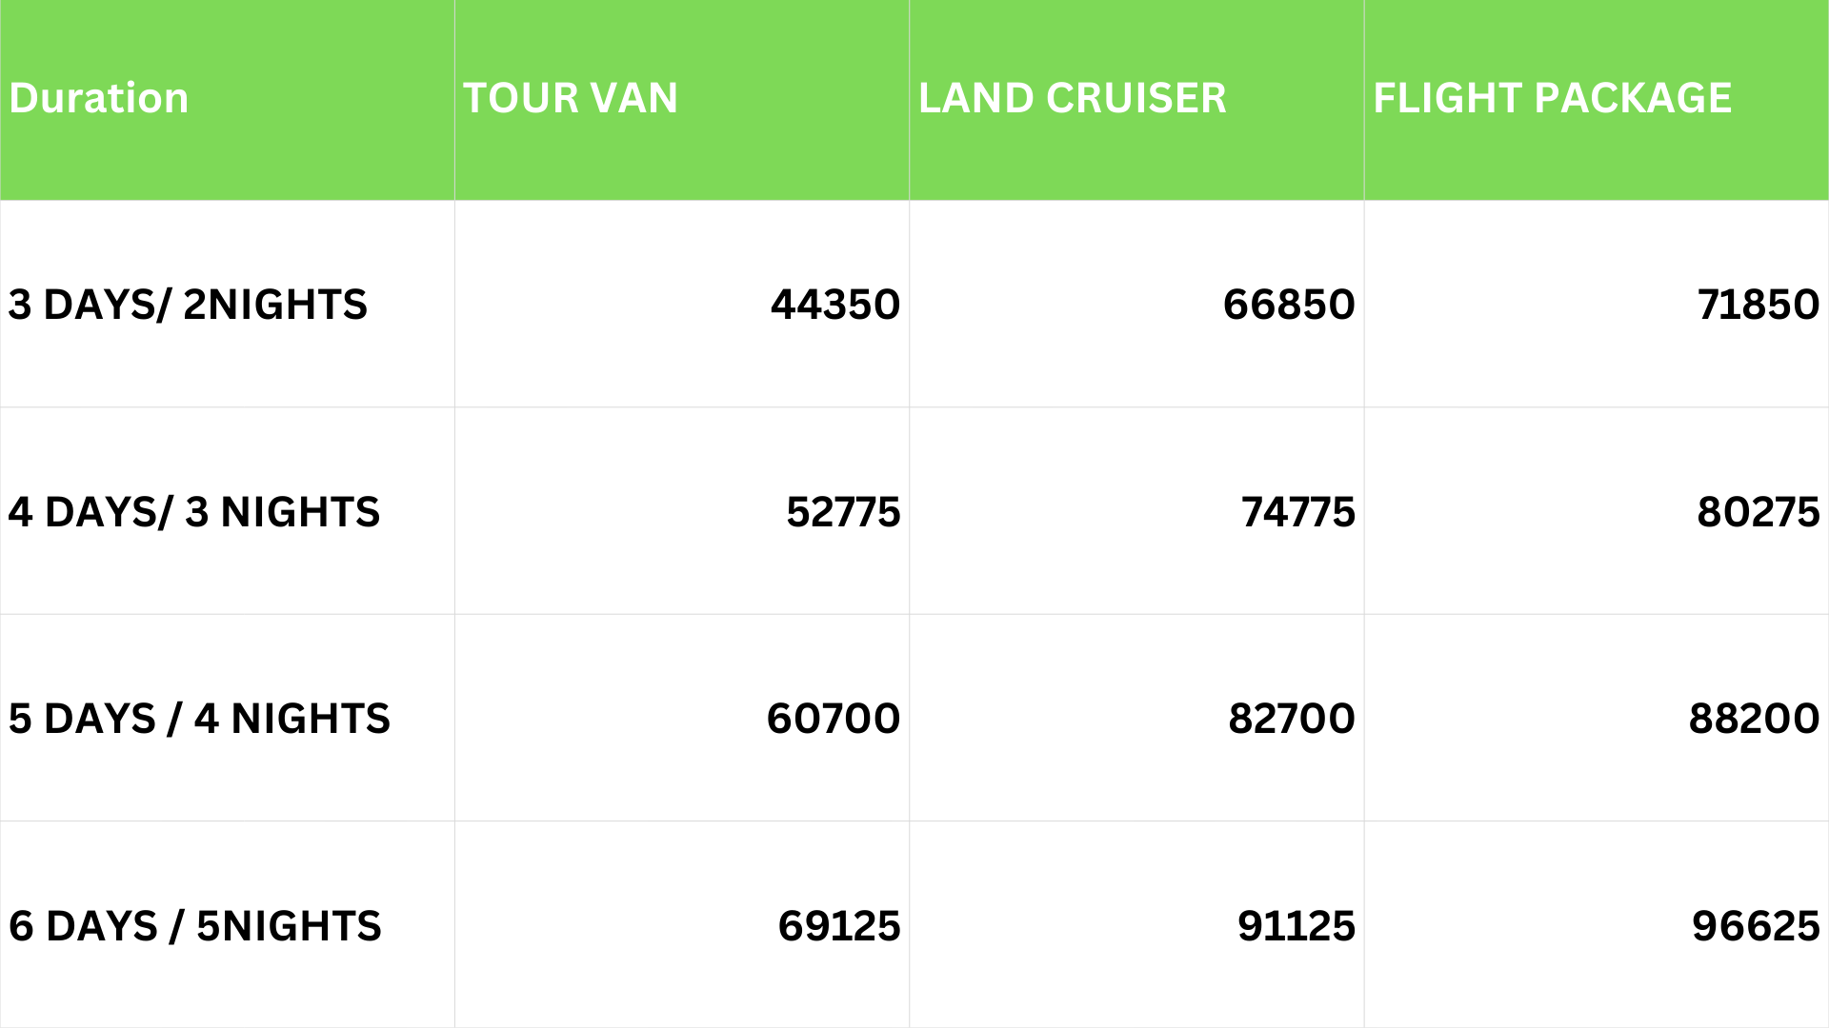Click the 5 DAYS / 4 NIGHTS label

199,719
